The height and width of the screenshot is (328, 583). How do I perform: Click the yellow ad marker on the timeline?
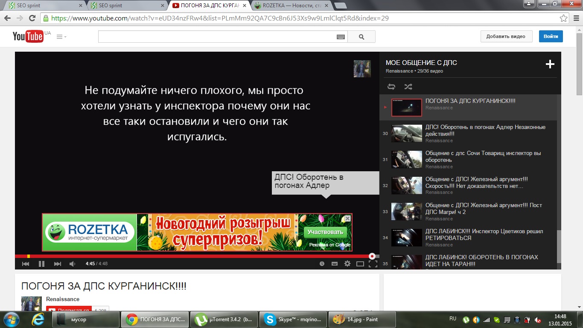click(x=29, y=256)
